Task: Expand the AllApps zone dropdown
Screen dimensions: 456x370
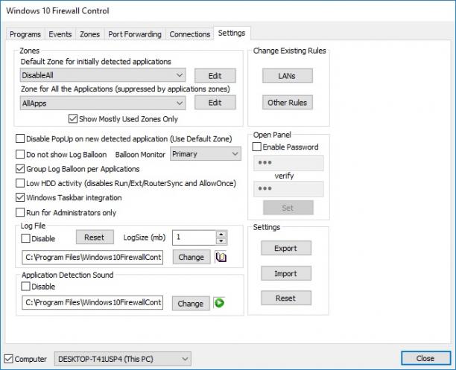Action: point(103,103)
